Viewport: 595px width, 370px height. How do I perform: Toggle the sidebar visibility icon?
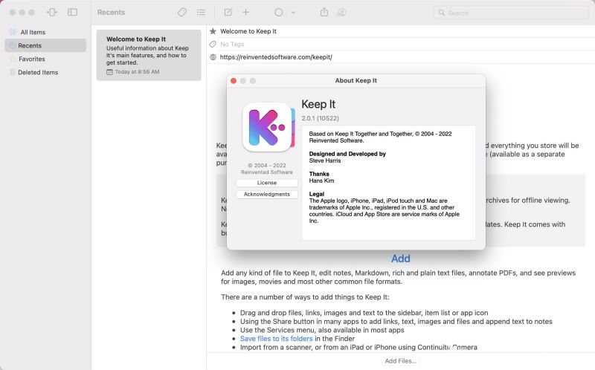(72, 12)
